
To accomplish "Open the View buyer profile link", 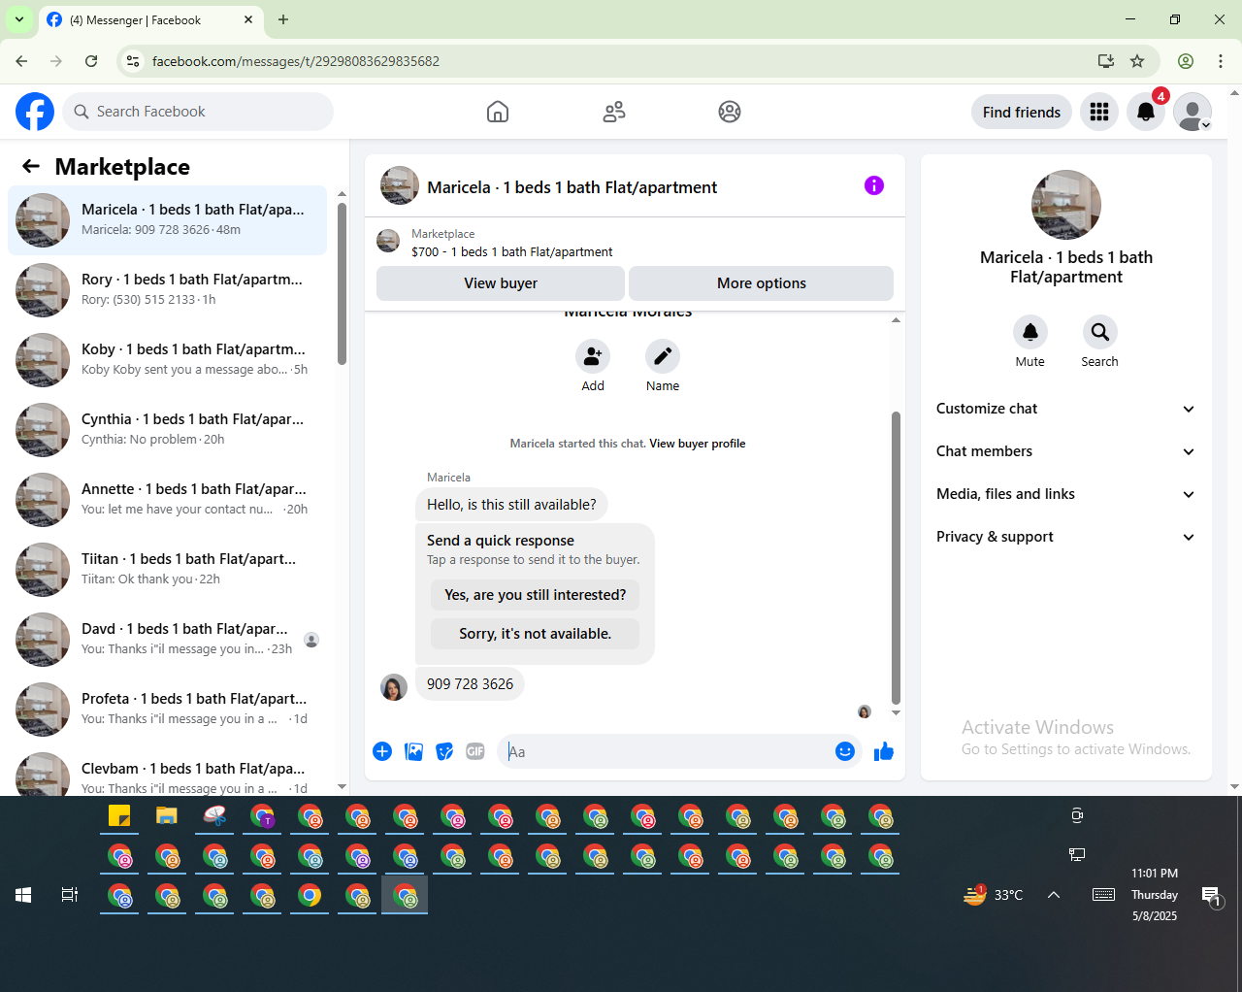I will click(698, 444).
